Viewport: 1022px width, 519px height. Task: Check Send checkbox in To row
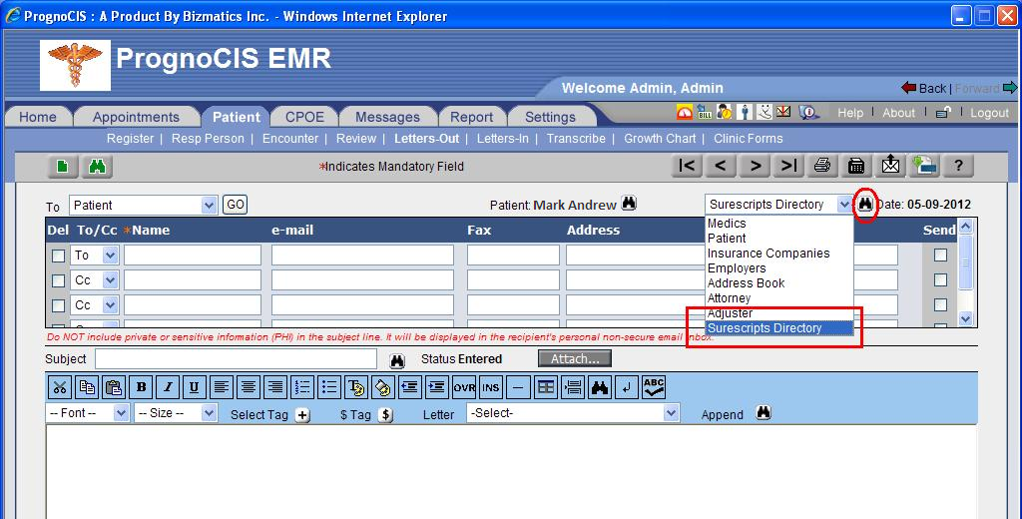(940, 255)
